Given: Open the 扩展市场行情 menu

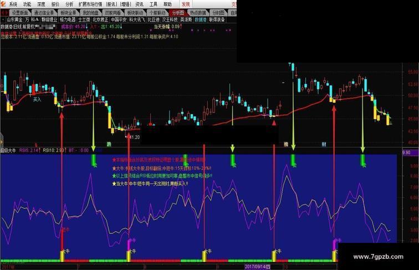Looking at the screenshot, I should pyautogui.click(x=90, y=4).
